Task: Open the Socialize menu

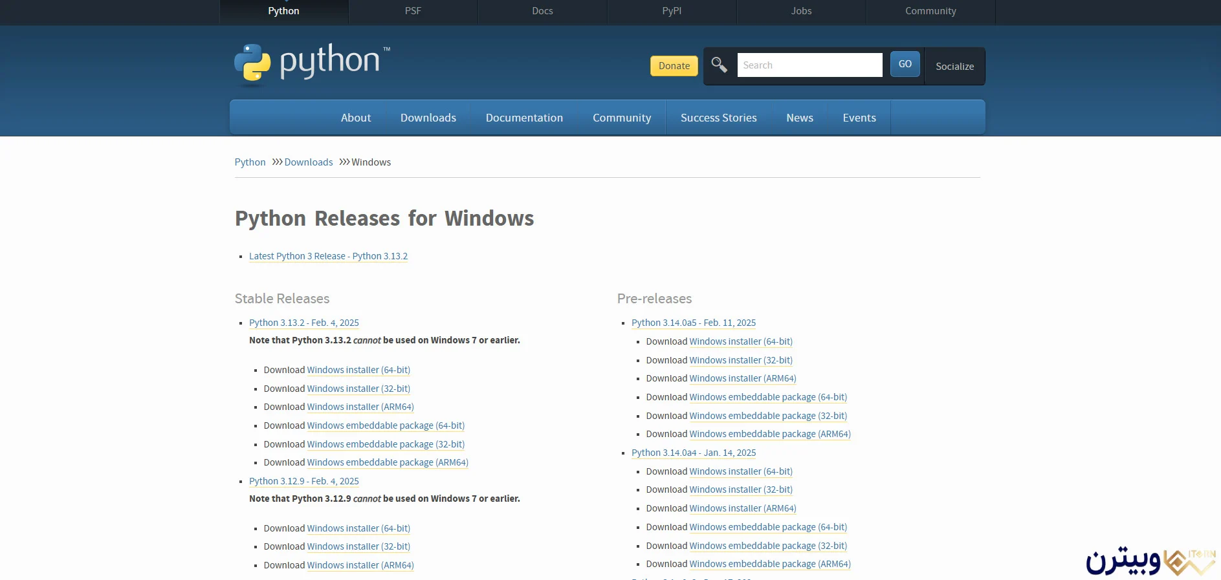Action: (954, 66)
